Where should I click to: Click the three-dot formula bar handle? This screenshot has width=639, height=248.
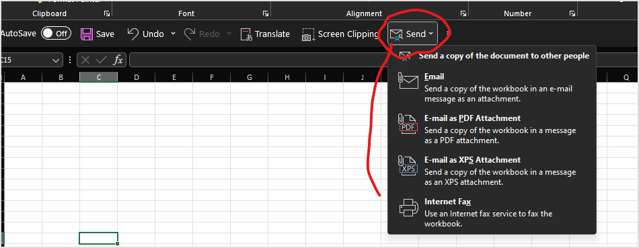70,60
